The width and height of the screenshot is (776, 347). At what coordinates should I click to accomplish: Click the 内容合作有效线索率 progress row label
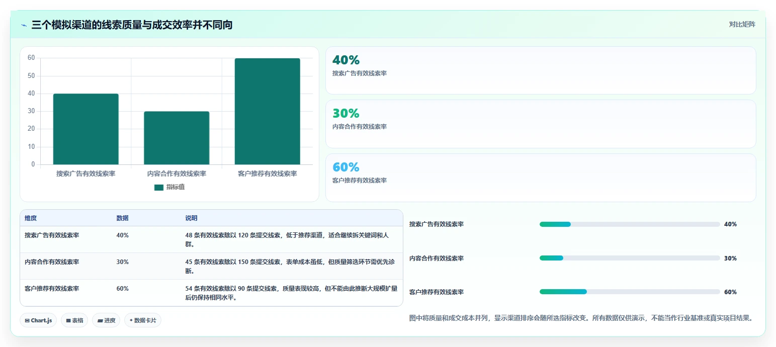437,258
